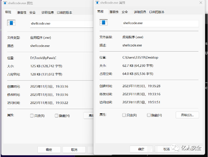Click size on disk 128 KB (131,072 字节)

click(46, 74)
